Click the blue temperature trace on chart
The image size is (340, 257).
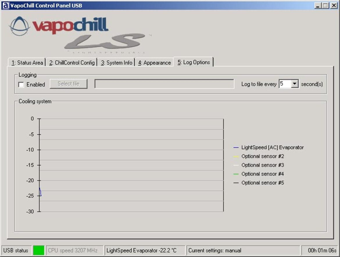[x=40, y=192]
